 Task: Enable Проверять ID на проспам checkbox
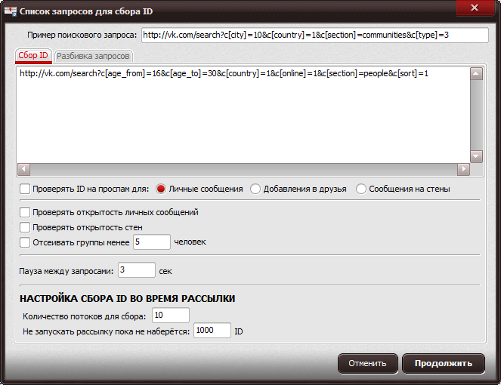[25, 189]
